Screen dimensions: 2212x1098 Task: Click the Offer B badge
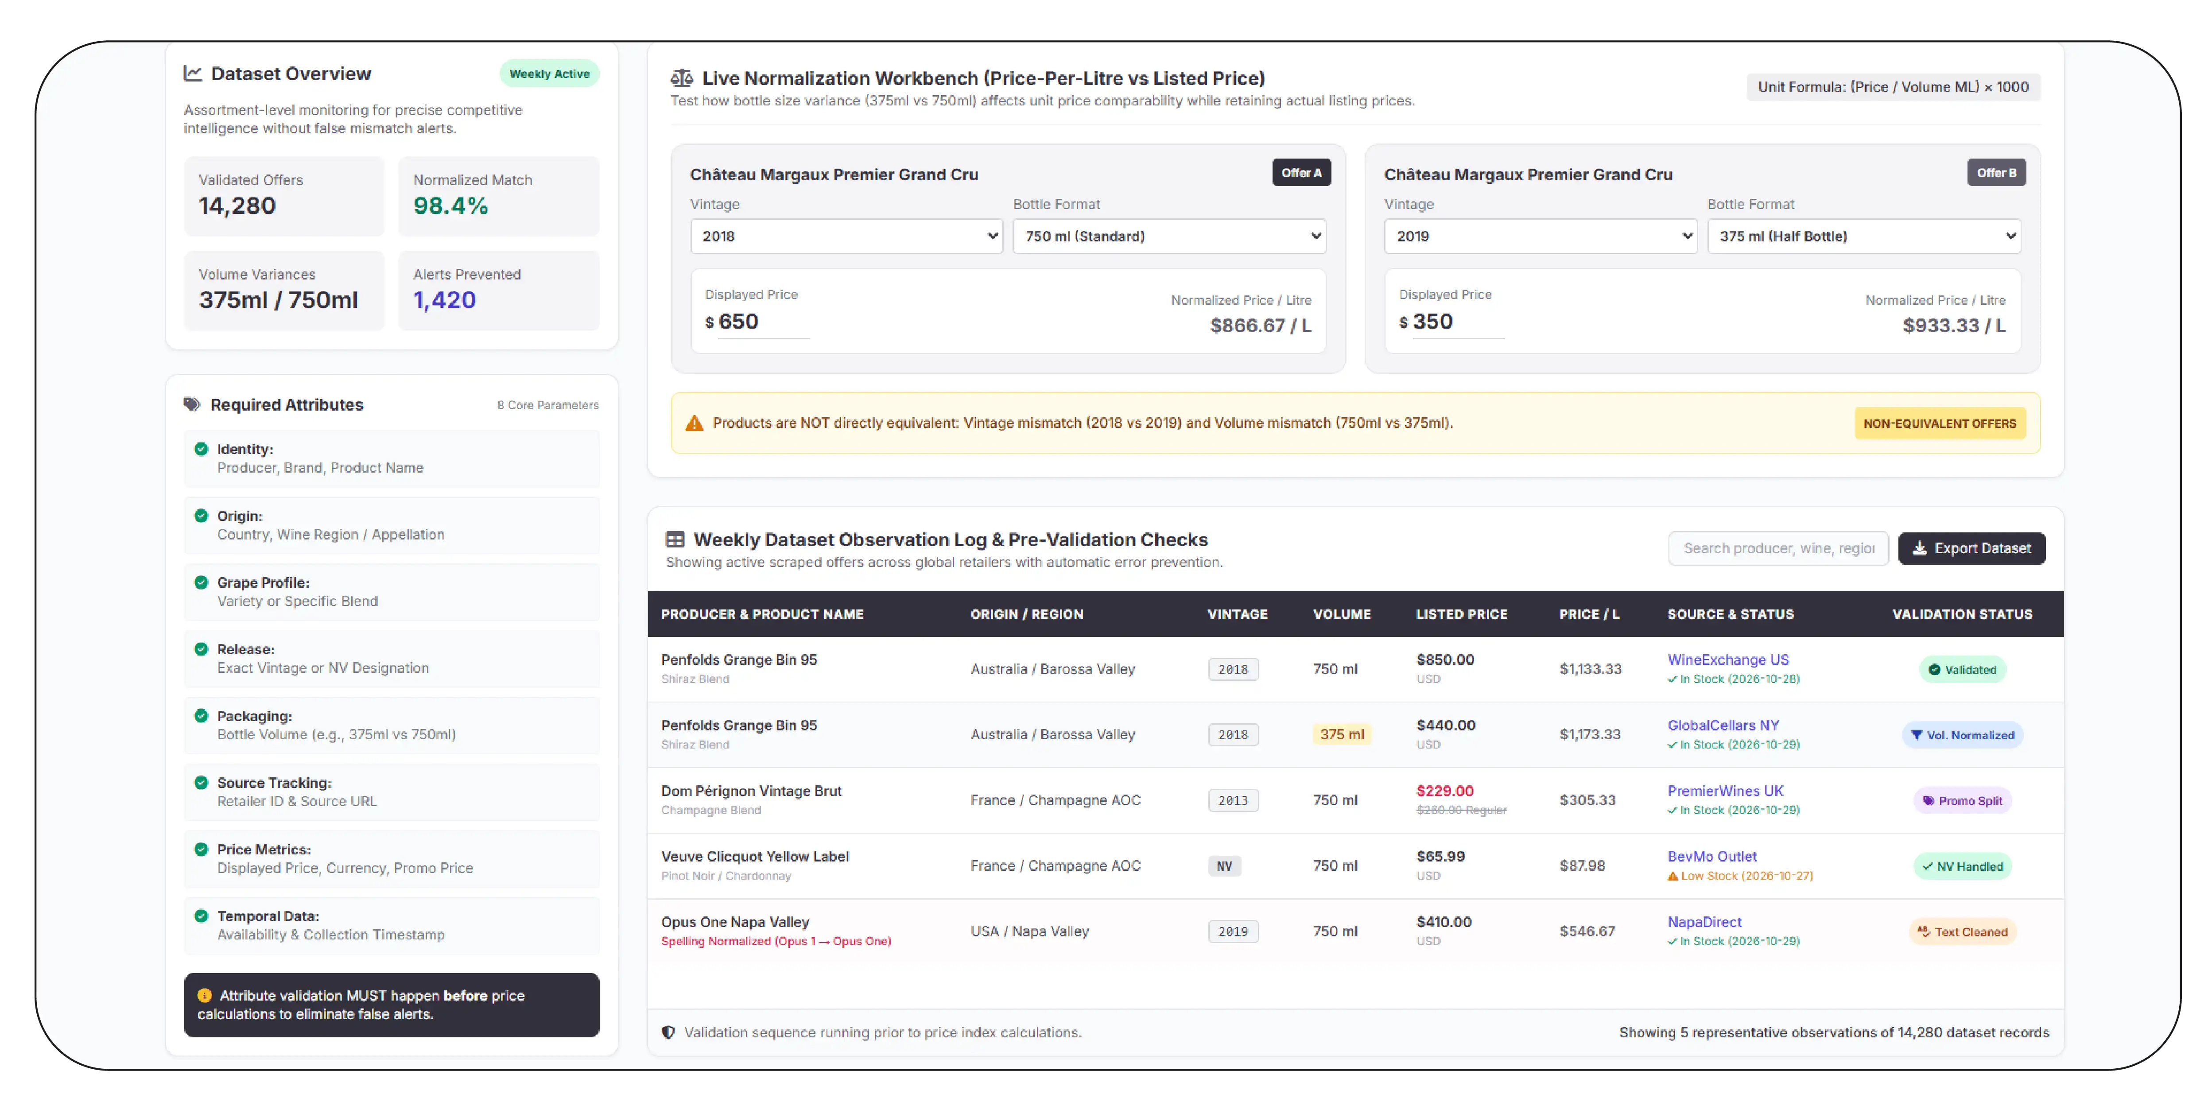1995,173
